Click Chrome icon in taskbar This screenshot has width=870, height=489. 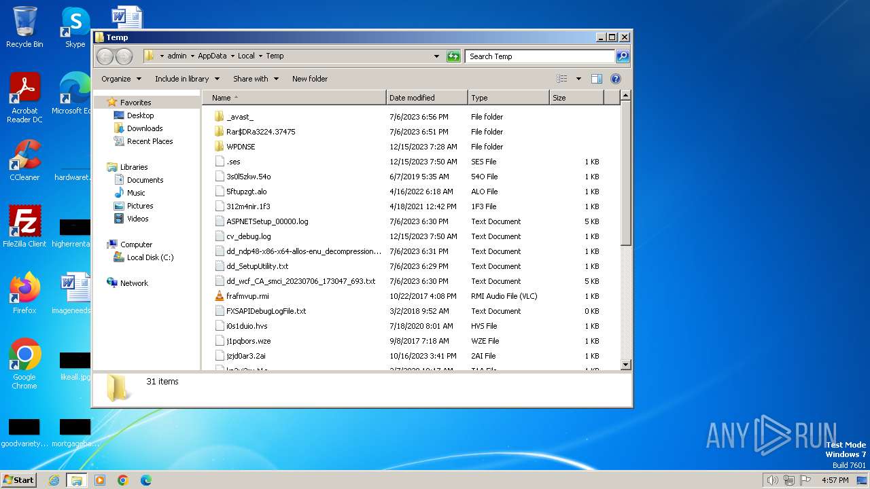123,480
